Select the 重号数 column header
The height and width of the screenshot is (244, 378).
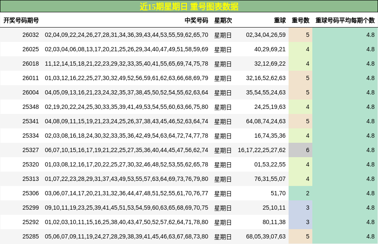click(x=300, y=20)
